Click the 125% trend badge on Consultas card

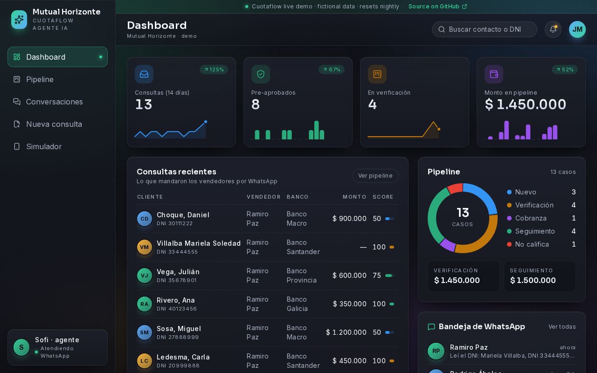click(214, 69)
